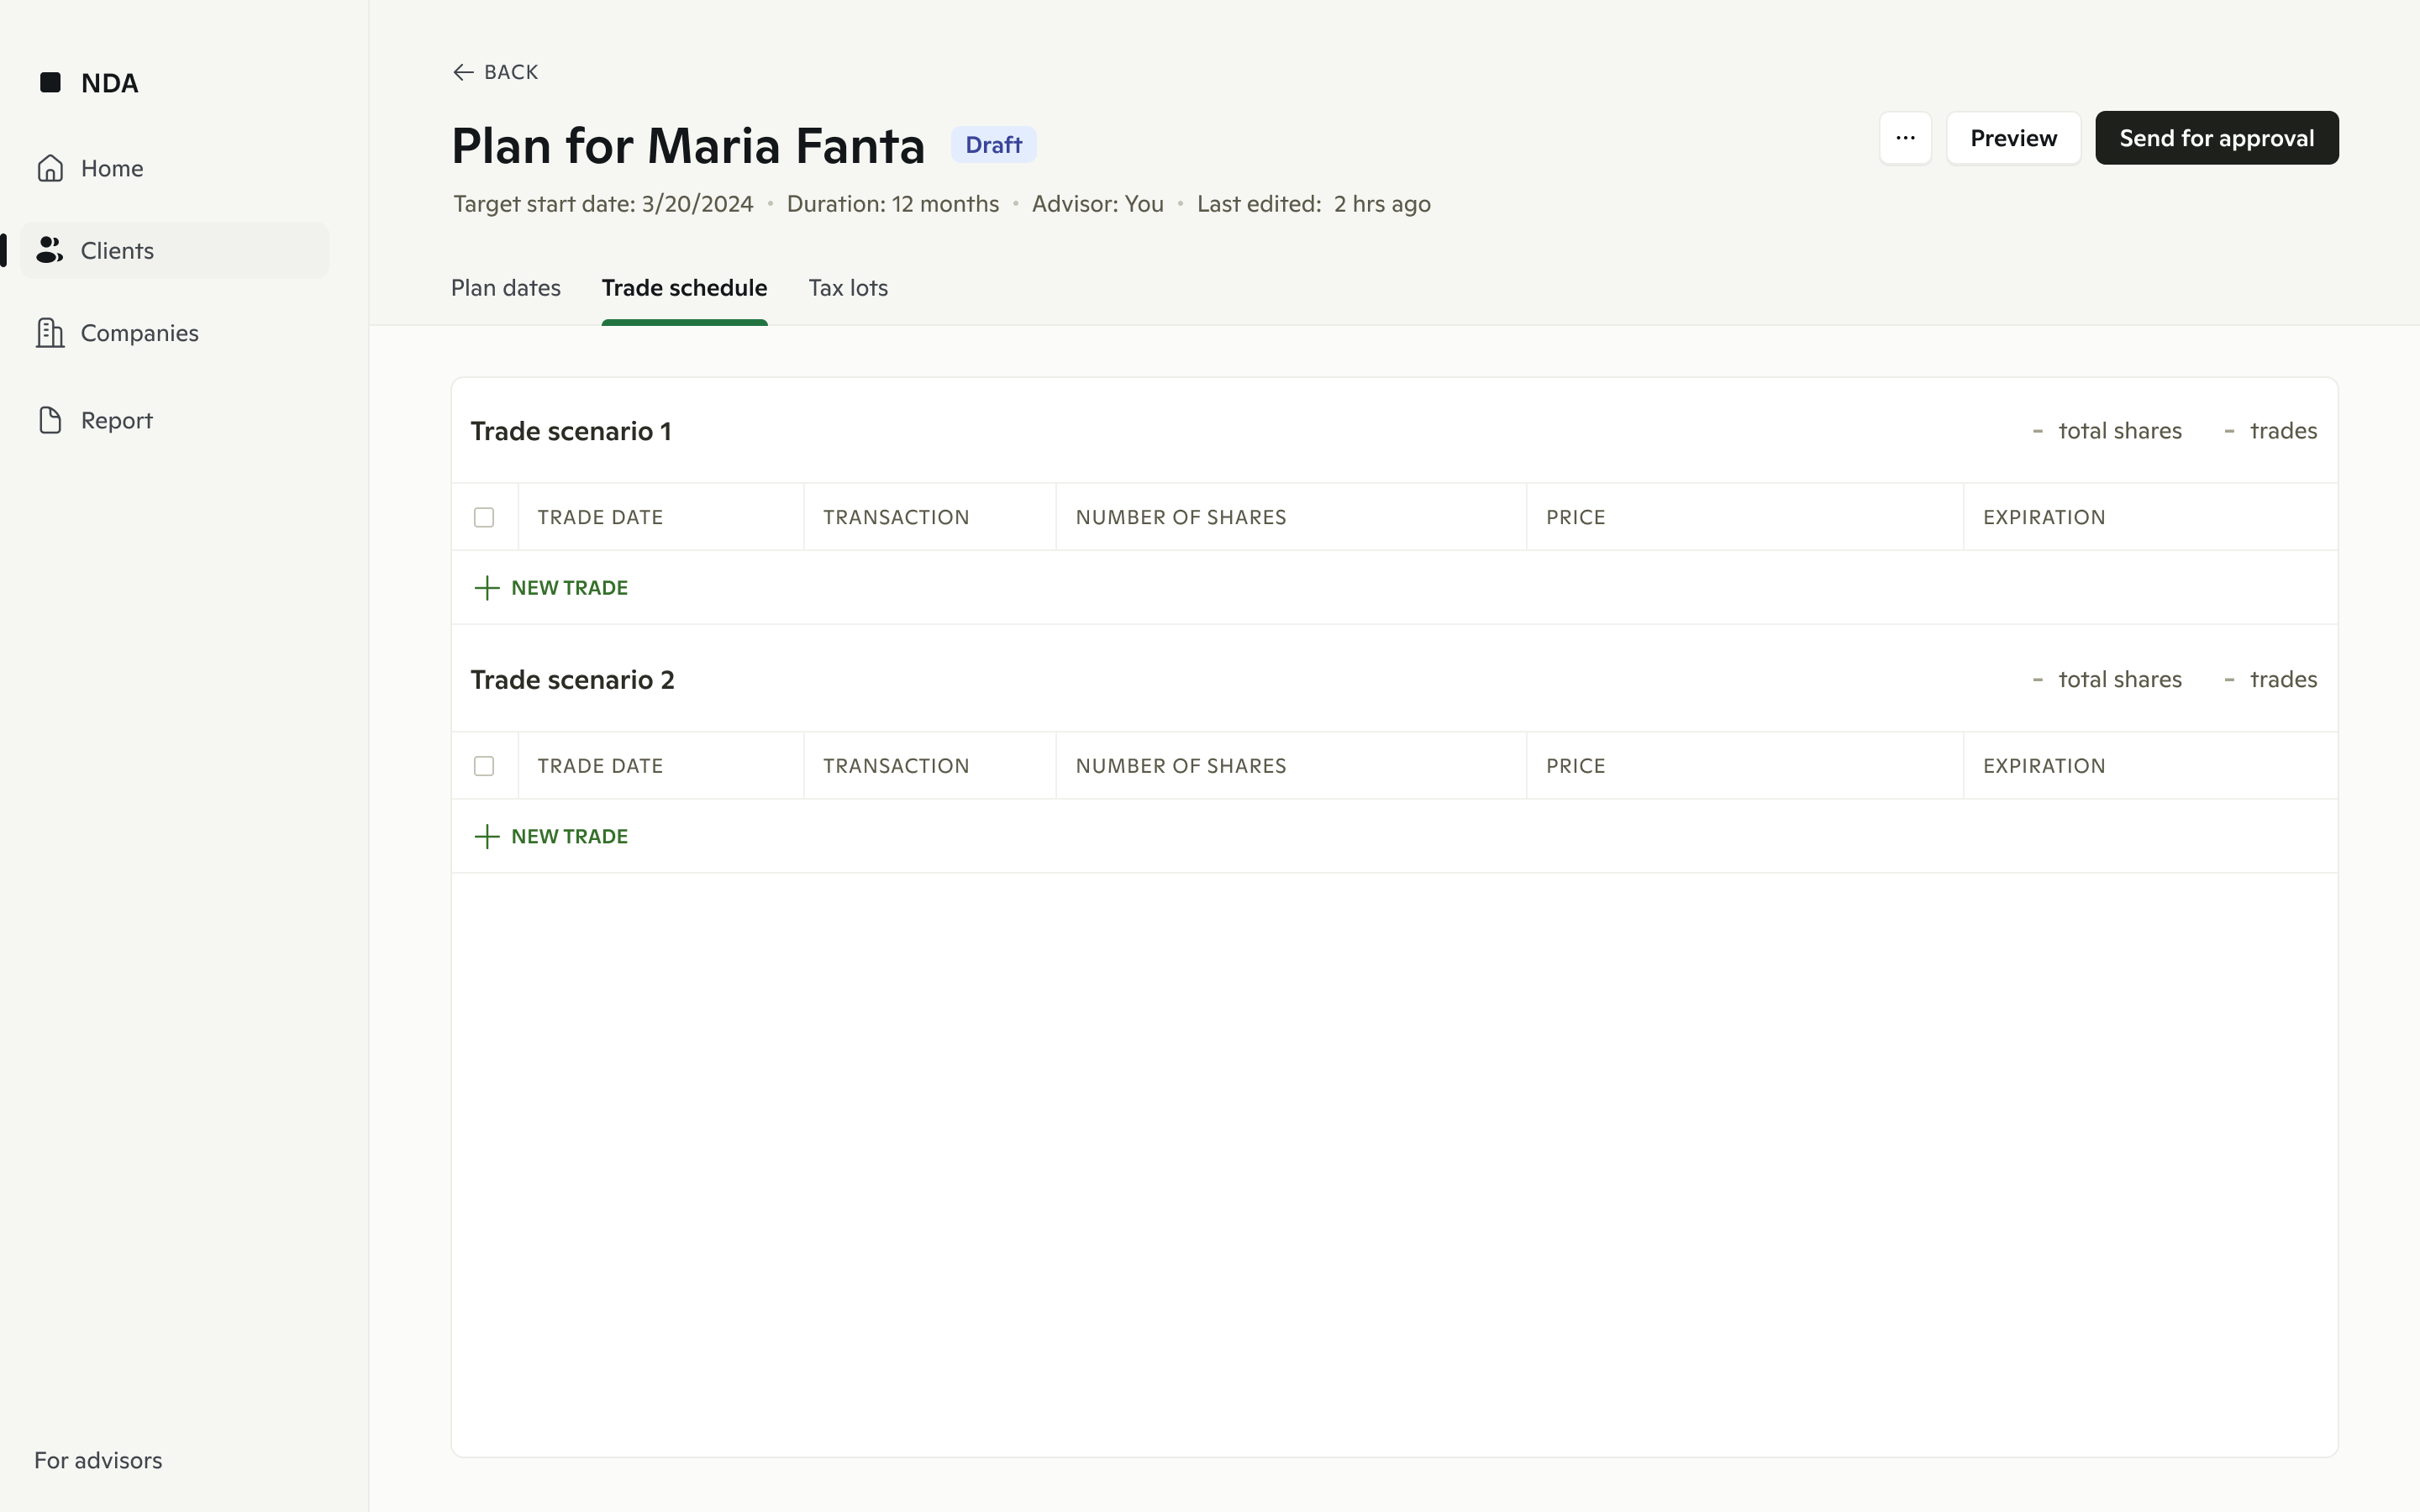Click the Report document icon

pyautogui.click(x=50, y=420)
